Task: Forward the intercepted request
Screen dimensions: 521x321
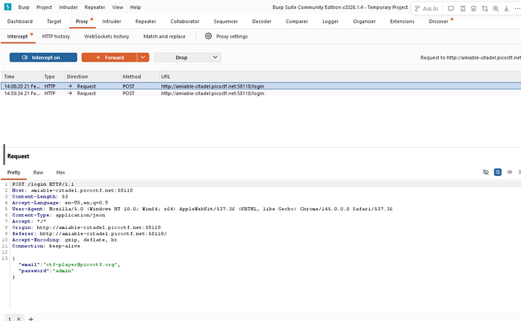Action: [x=109, y=57]
